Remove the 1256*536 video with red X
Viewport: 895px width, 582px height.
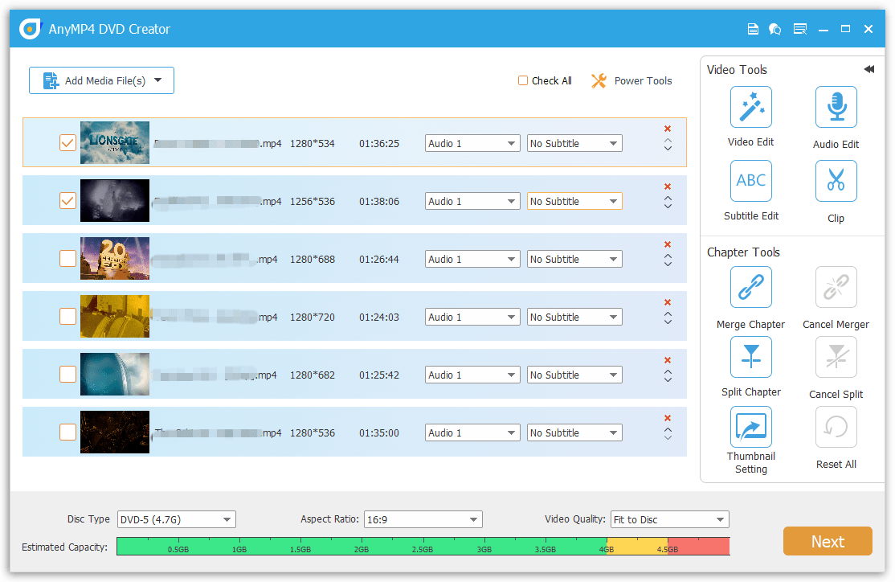click(668, 186)
